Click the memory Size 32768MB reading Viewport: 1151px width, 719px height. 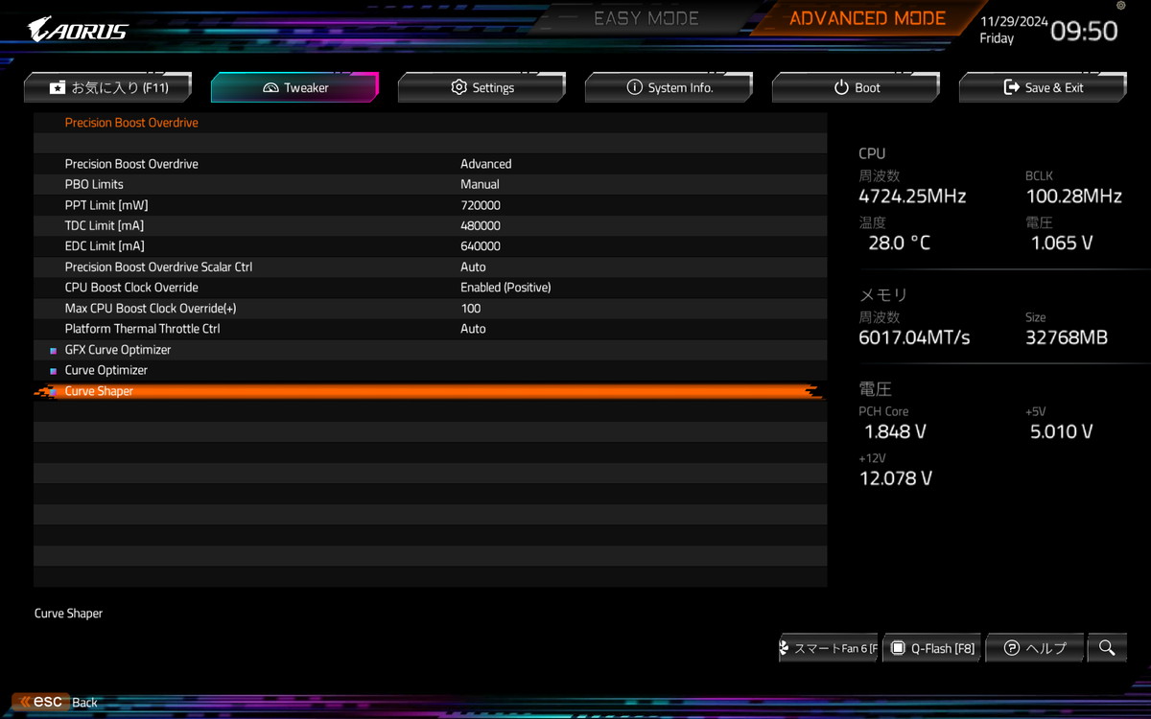[x=1066, y=337]
